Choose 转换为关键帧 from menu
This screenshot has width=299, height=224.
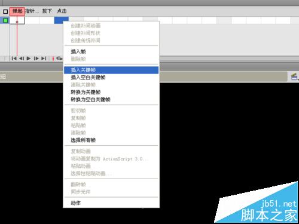pos(111,92)
